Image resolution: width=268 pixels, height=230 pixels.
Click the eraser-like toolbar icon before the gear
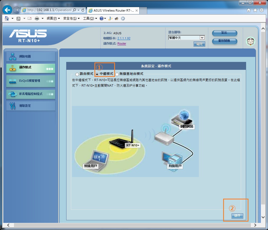tap(117, 18)
